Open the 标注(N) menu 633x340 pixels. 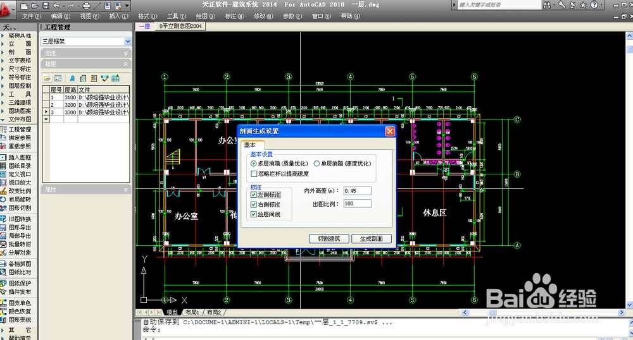[235, 16]
